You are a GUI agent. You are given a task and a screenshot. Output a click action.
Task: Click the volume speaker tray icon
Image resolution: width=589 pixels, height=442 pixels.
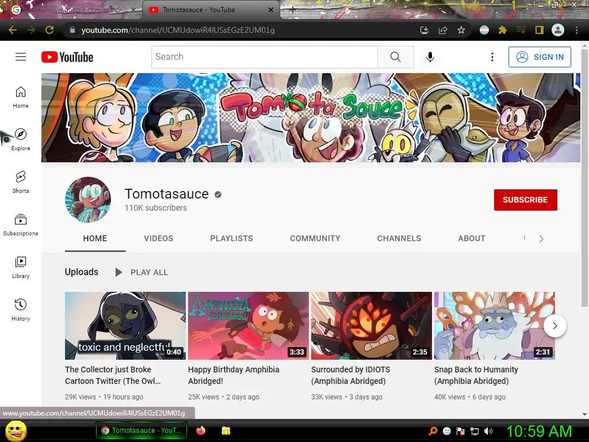pyautogui.click(x=488, y=431)
